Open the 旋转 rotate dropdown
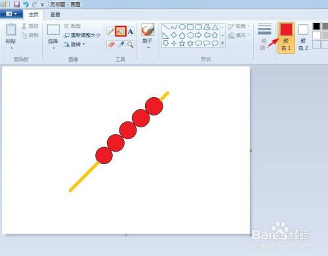Screen dimensions: 328x256 [x=74, y=44]
